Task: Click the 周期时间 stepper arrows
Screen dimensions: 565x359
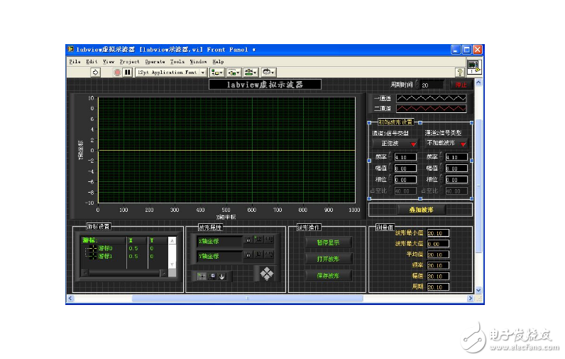Action: [417, 85]
